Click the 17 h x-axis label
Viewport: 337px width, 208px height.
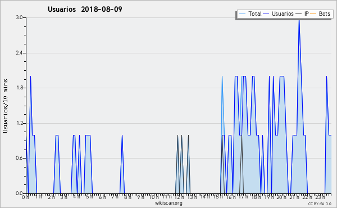click(x=243, y=197)
